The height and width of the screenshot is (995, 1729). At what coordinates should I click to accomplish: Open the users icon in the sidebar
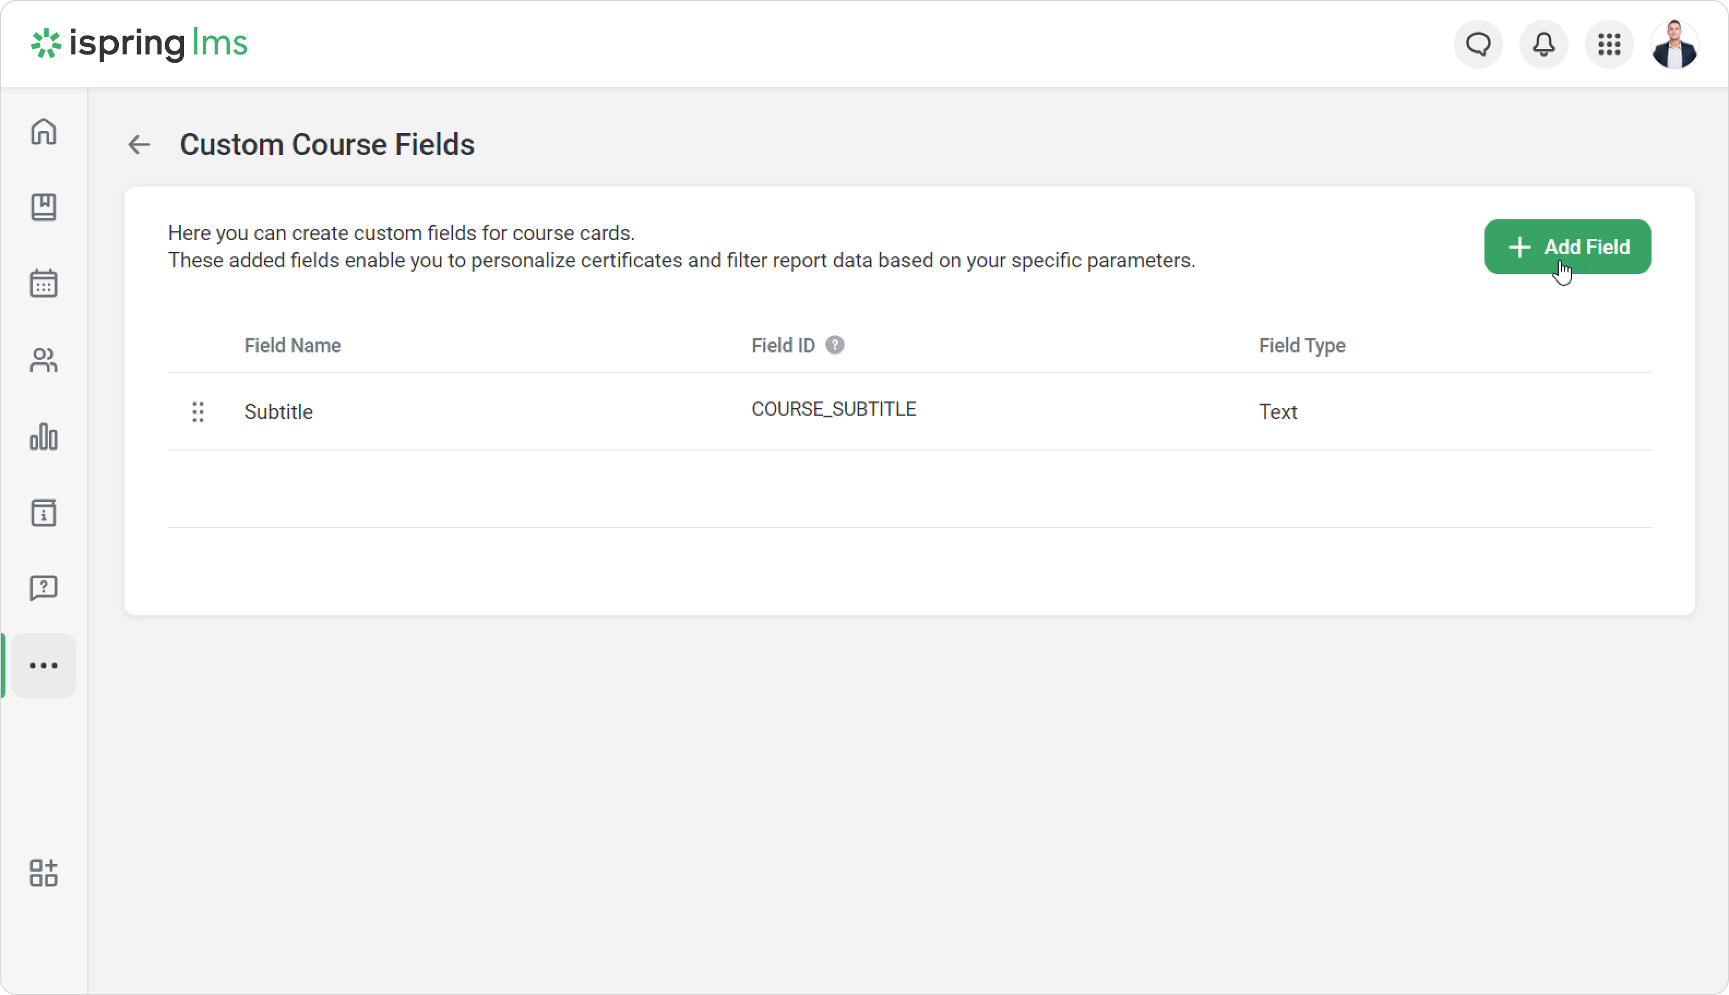pos(43,360)
